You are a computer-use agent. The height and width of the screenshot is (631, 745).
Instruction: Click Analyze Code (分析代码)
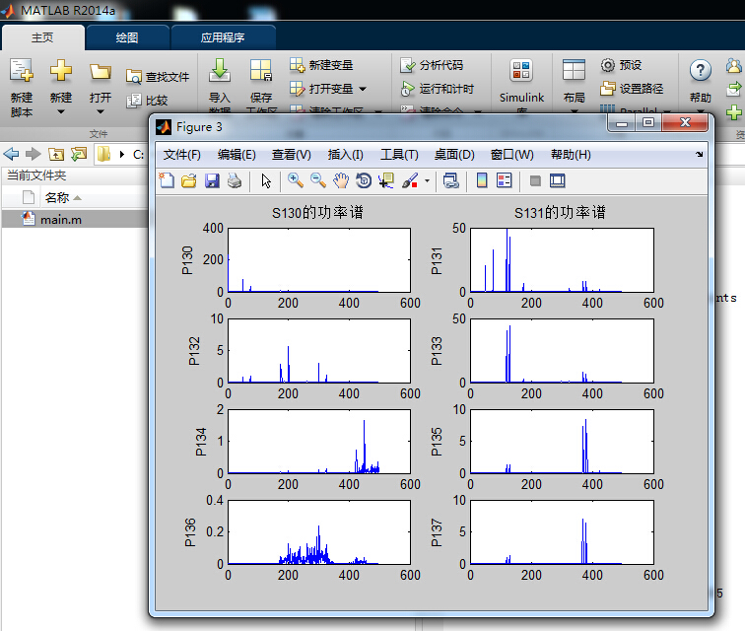432,65
